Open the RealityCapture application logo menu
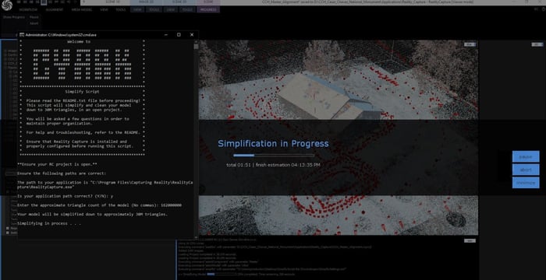The height and width of the screenshot is (280, 546). pyautogui.click(x=7, y=5)
